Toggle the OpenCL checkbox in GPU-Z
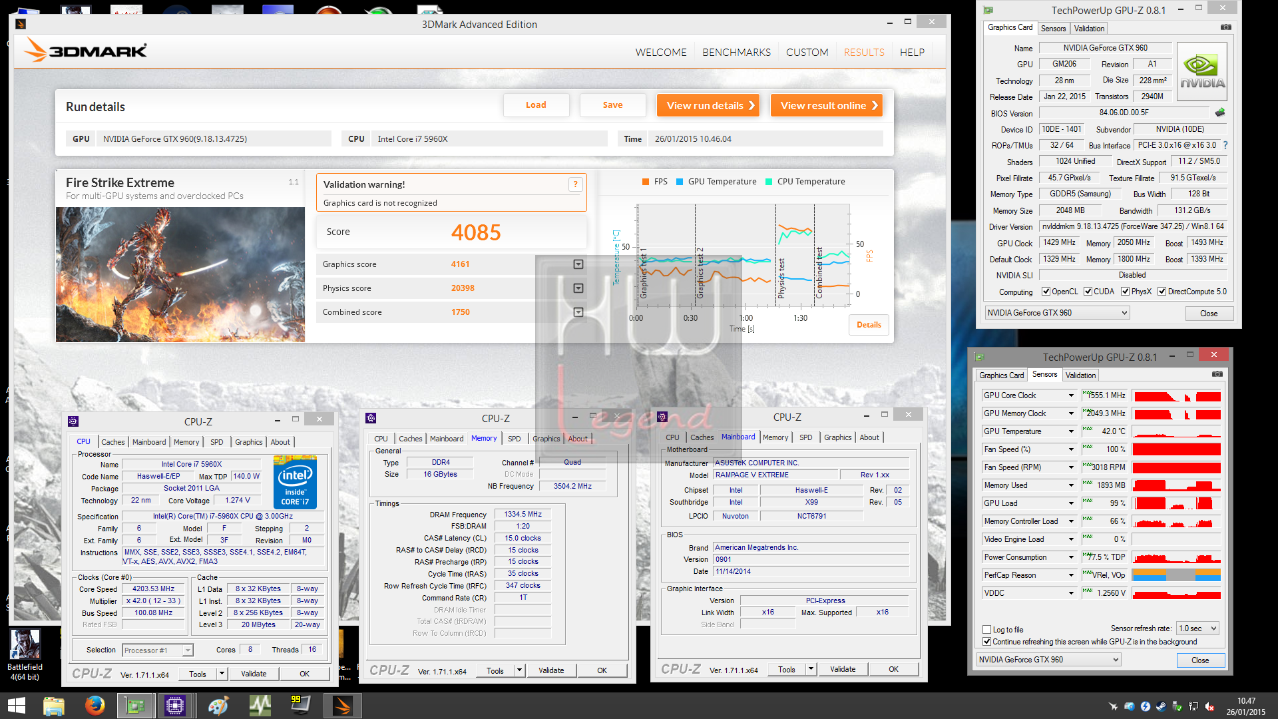The height and width of the screenshot is (719, 1278). [x=1046, y=291]
